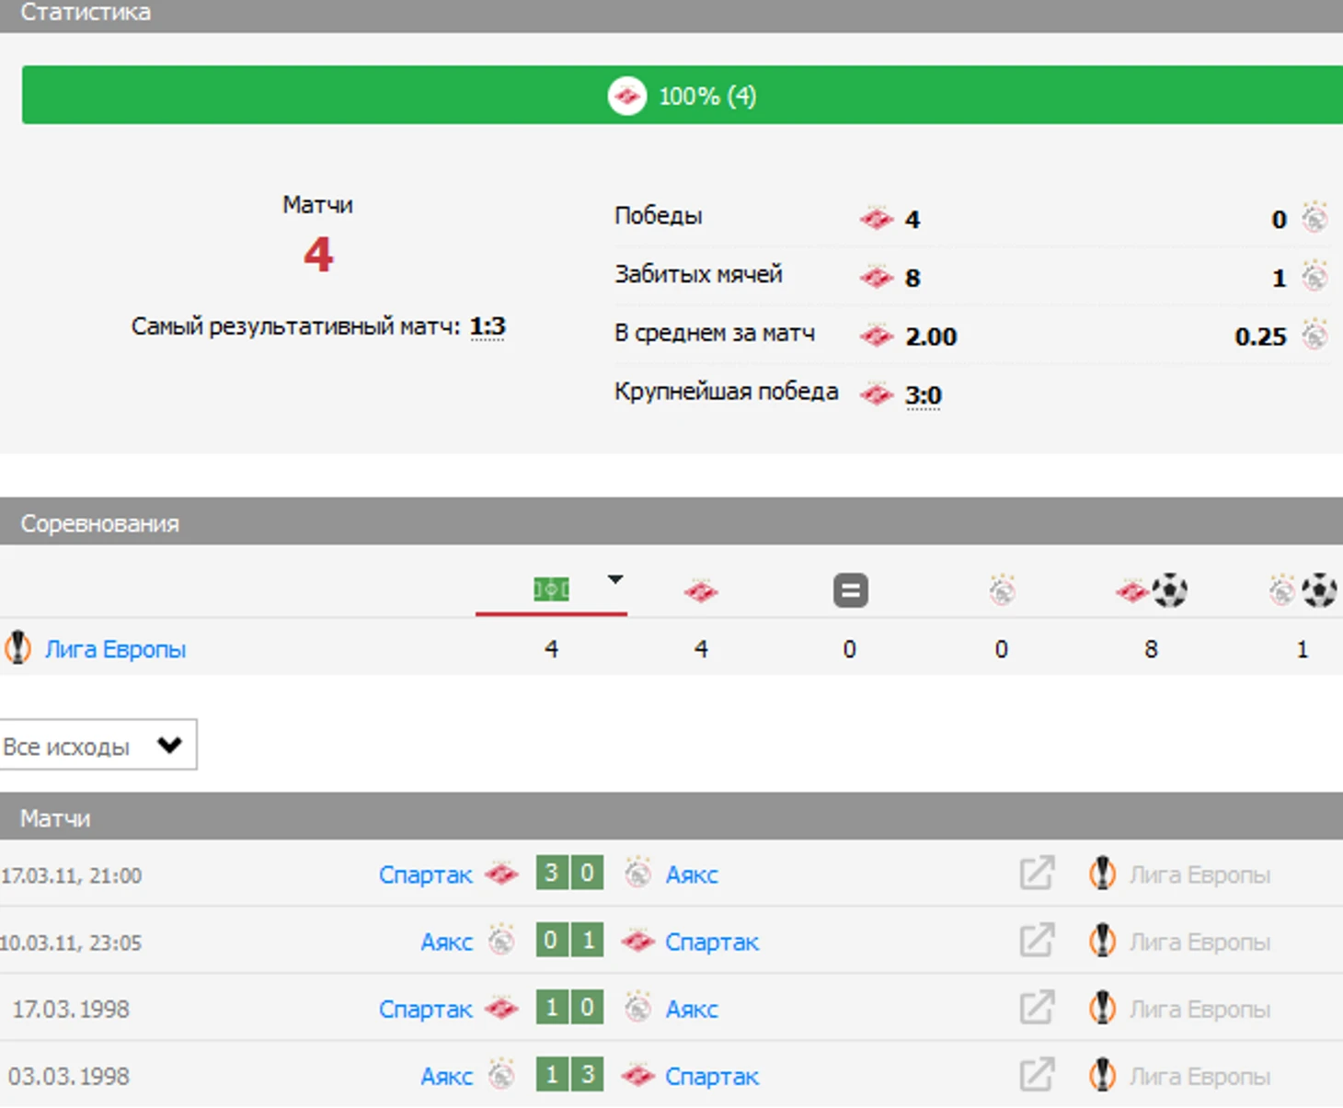Click date 03.03.1998
Viewport: 1343px width, 1108px height.
tap(68, 1077)
